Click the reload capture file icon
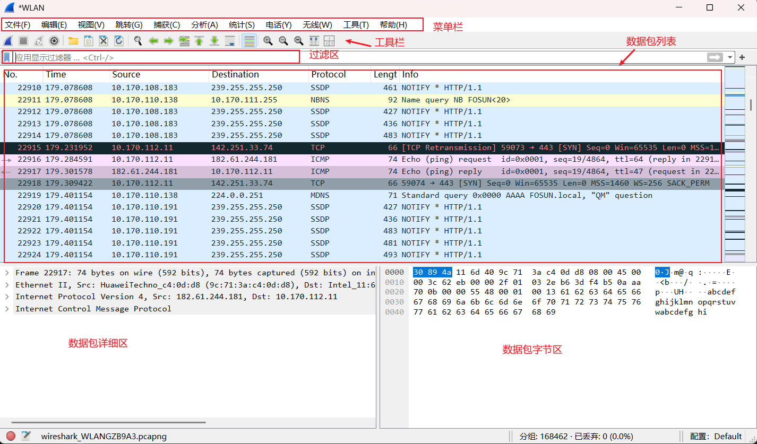Viewport: 757px width, 444px height. click(119, 41)
